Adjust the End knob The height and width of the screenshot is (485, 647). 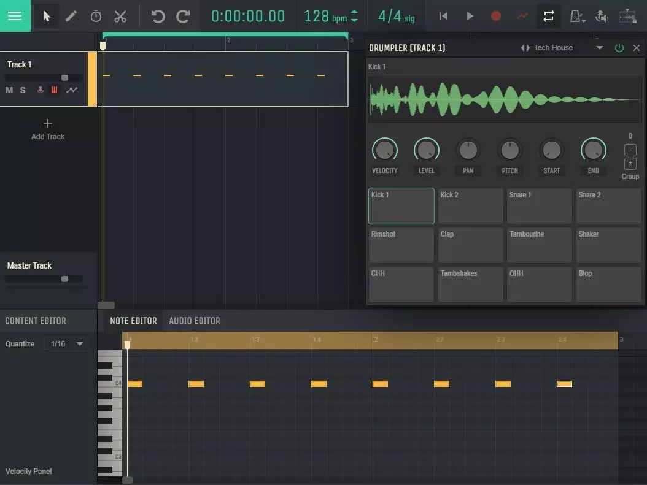(x=594, y=150)
